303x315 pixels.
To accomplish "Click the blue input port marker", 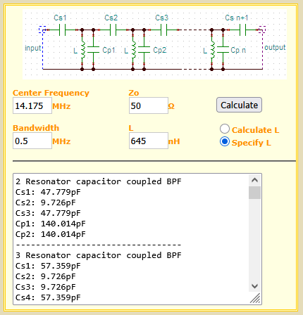I will 42,30.
